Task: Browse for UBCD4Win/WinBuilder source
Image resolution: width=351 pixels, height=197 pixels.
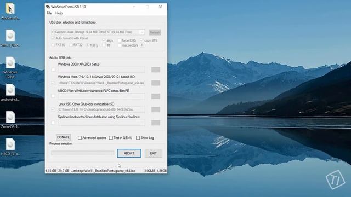Action: (x=156, y=96)
